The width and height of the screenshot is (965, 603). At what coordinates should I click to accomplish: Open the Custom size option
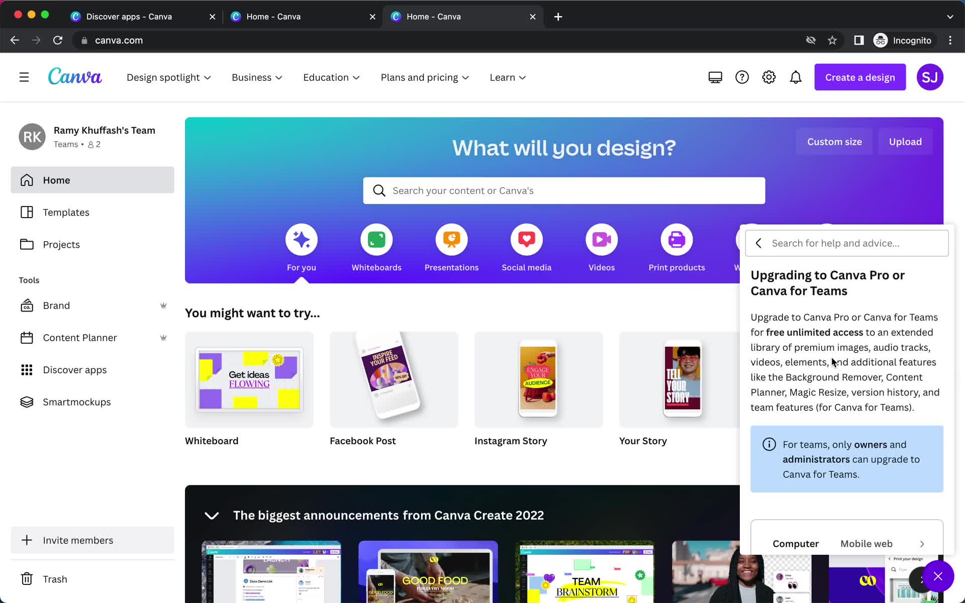coord(834,142)
